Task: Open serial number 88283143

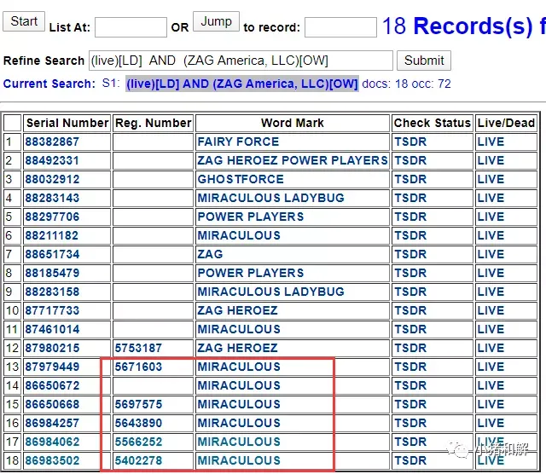Action: click(x=52, y=198)
